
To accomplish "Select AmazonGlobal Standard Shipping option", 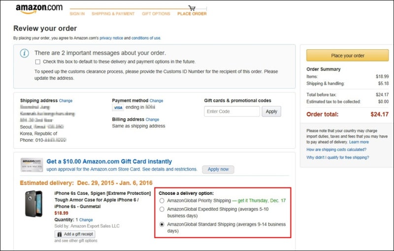I will (162, 224).
